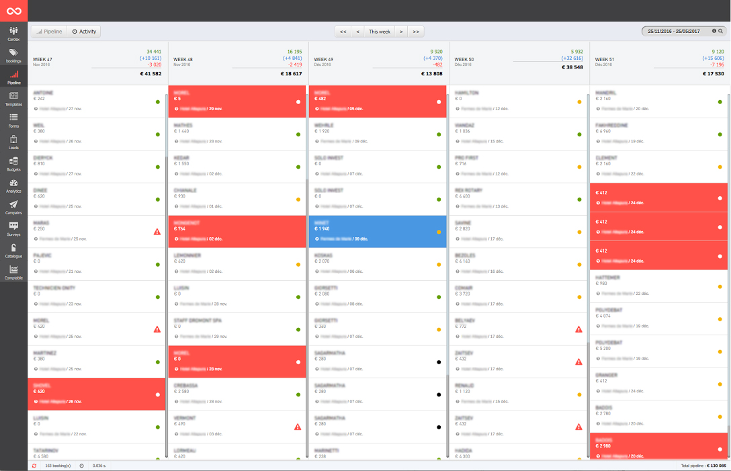The width and height of the screenshot is (731, 471).
Task: Click the date range field 25/11/2016 - 25/05/2017
Action: (684, 32)
